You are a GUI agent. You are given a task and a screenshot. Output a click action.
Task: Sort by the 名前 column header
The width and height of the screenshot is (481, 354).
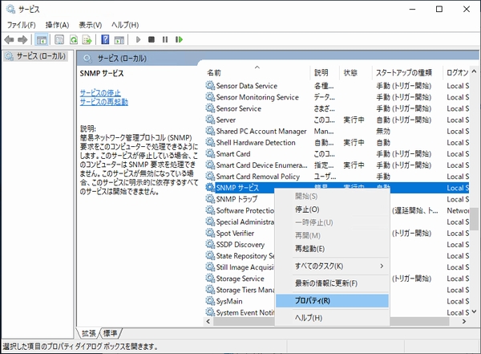tap(257, 72)
